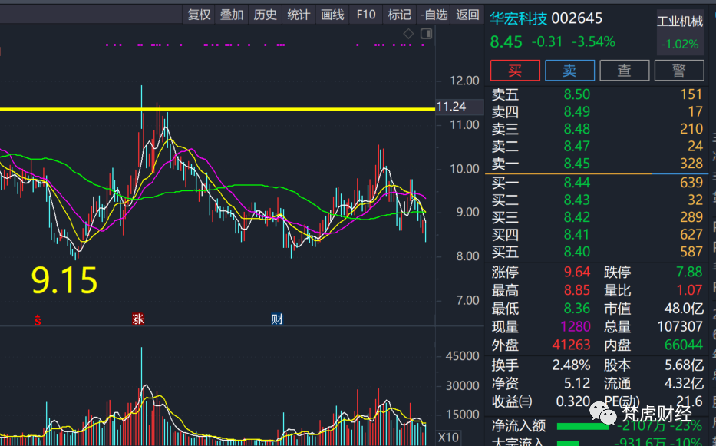Click 买一 price 8.44

click(x=577, y=183)
